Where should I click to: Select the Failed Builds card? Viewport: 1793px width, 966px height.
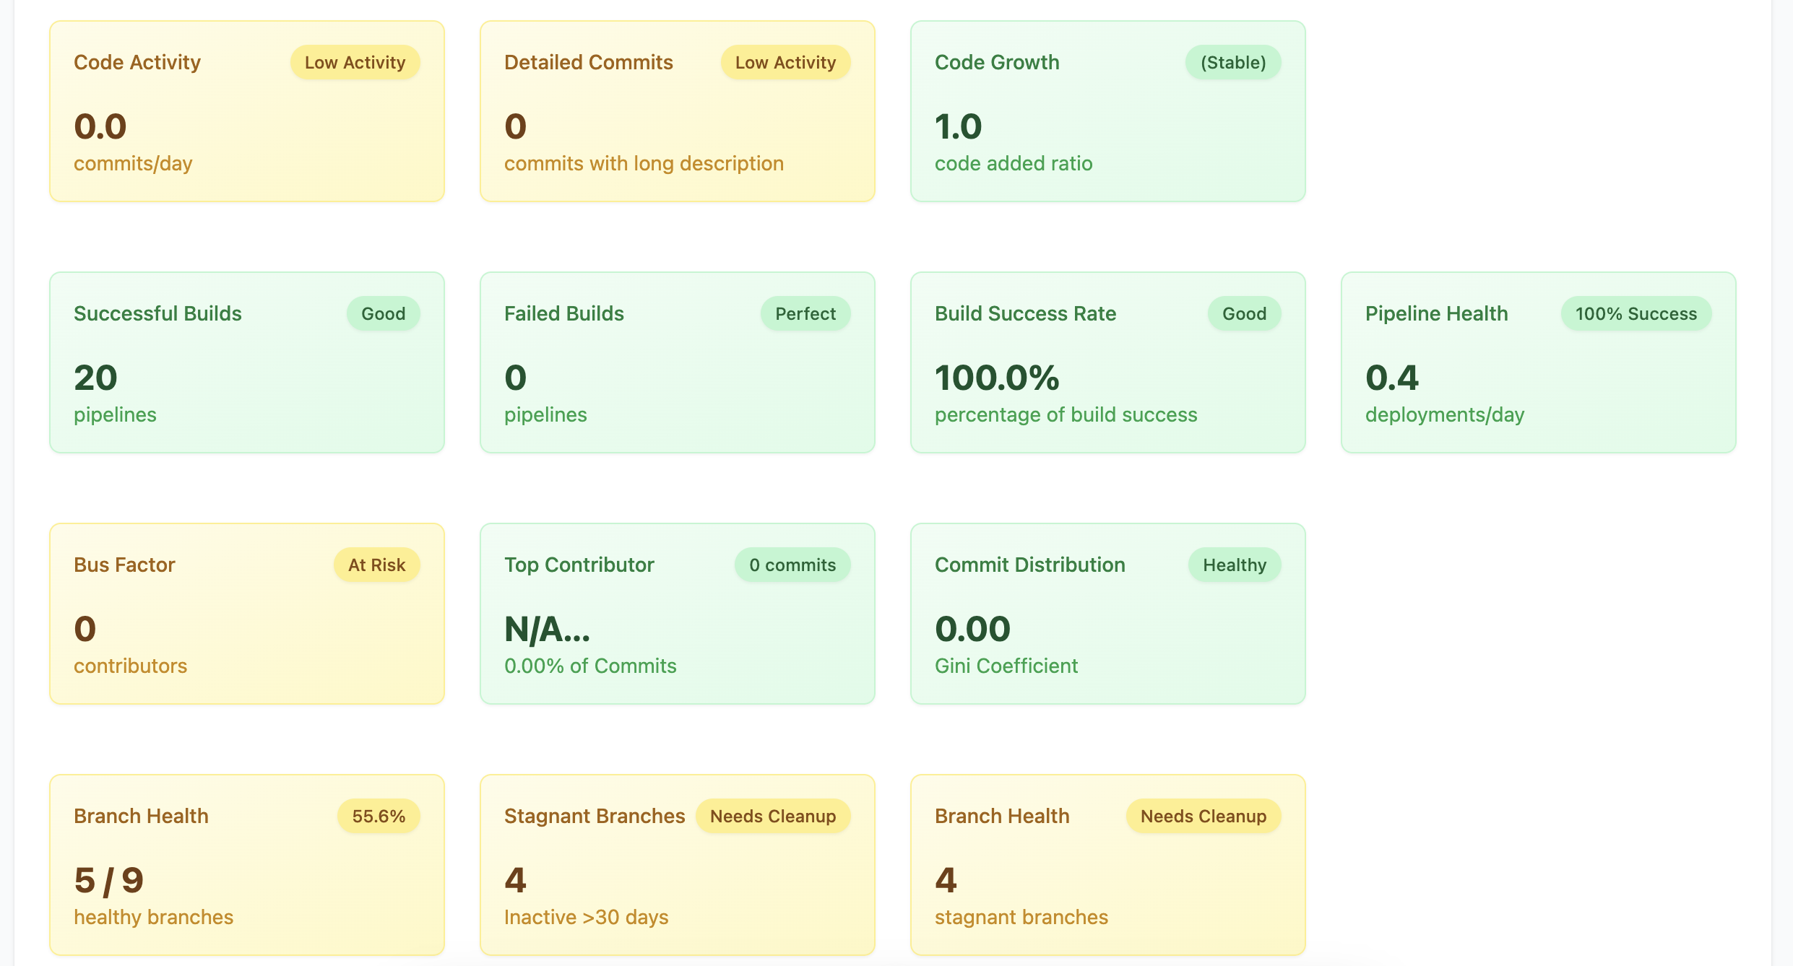tap(676, 362)
